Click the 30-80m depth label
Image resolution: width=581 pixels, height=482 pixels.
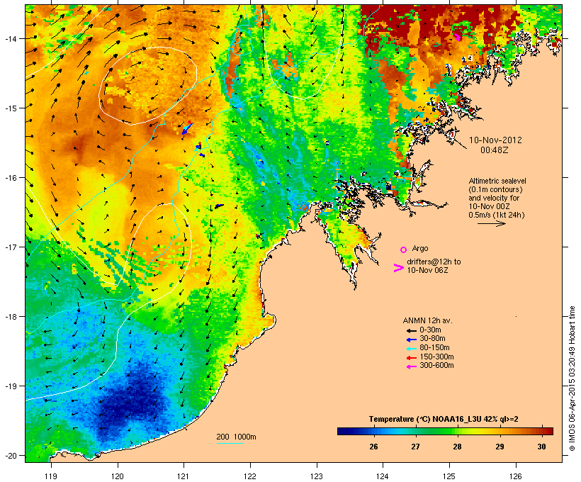tap(432, 339)
